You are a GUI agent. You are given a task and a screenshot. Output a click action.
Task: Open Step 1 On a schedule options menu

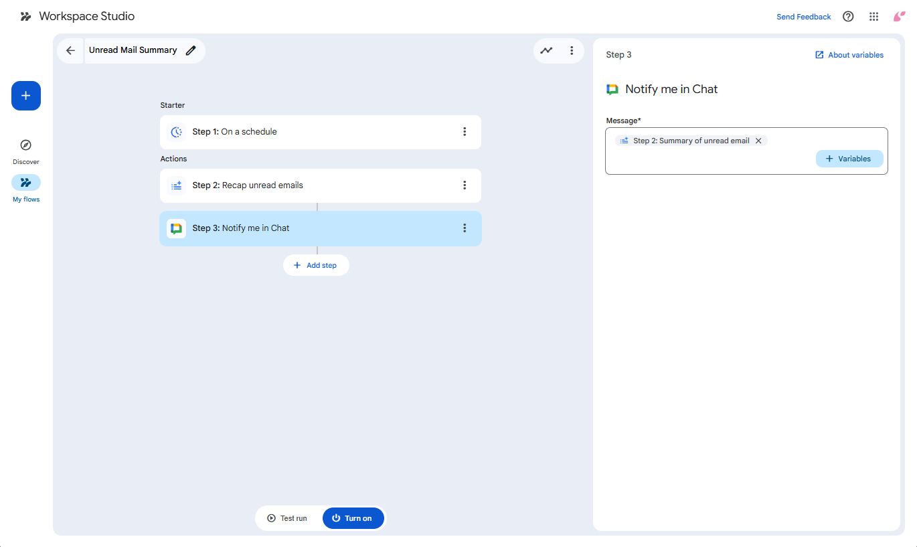coord(465,132)
